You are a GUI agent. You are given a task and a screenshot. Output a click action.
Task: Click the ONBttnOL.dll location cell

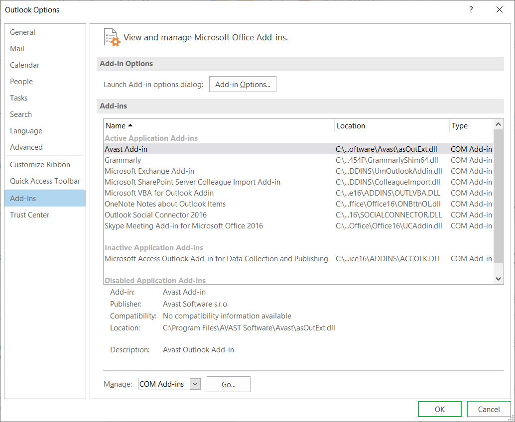pos(388,204)
